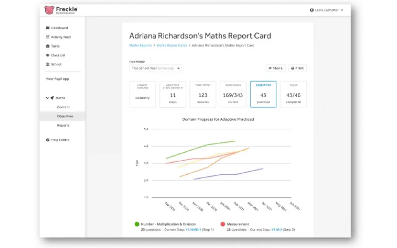Click the Freckle pig logo
The width and height of the screenshot is (397, 248).
coord(49,10)
